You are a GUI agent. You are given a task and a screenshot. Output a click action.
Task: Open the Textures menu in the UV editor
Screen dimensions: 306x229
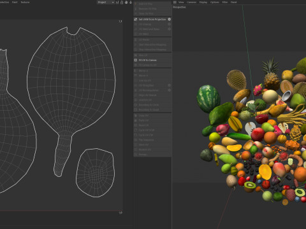point(25,3)
